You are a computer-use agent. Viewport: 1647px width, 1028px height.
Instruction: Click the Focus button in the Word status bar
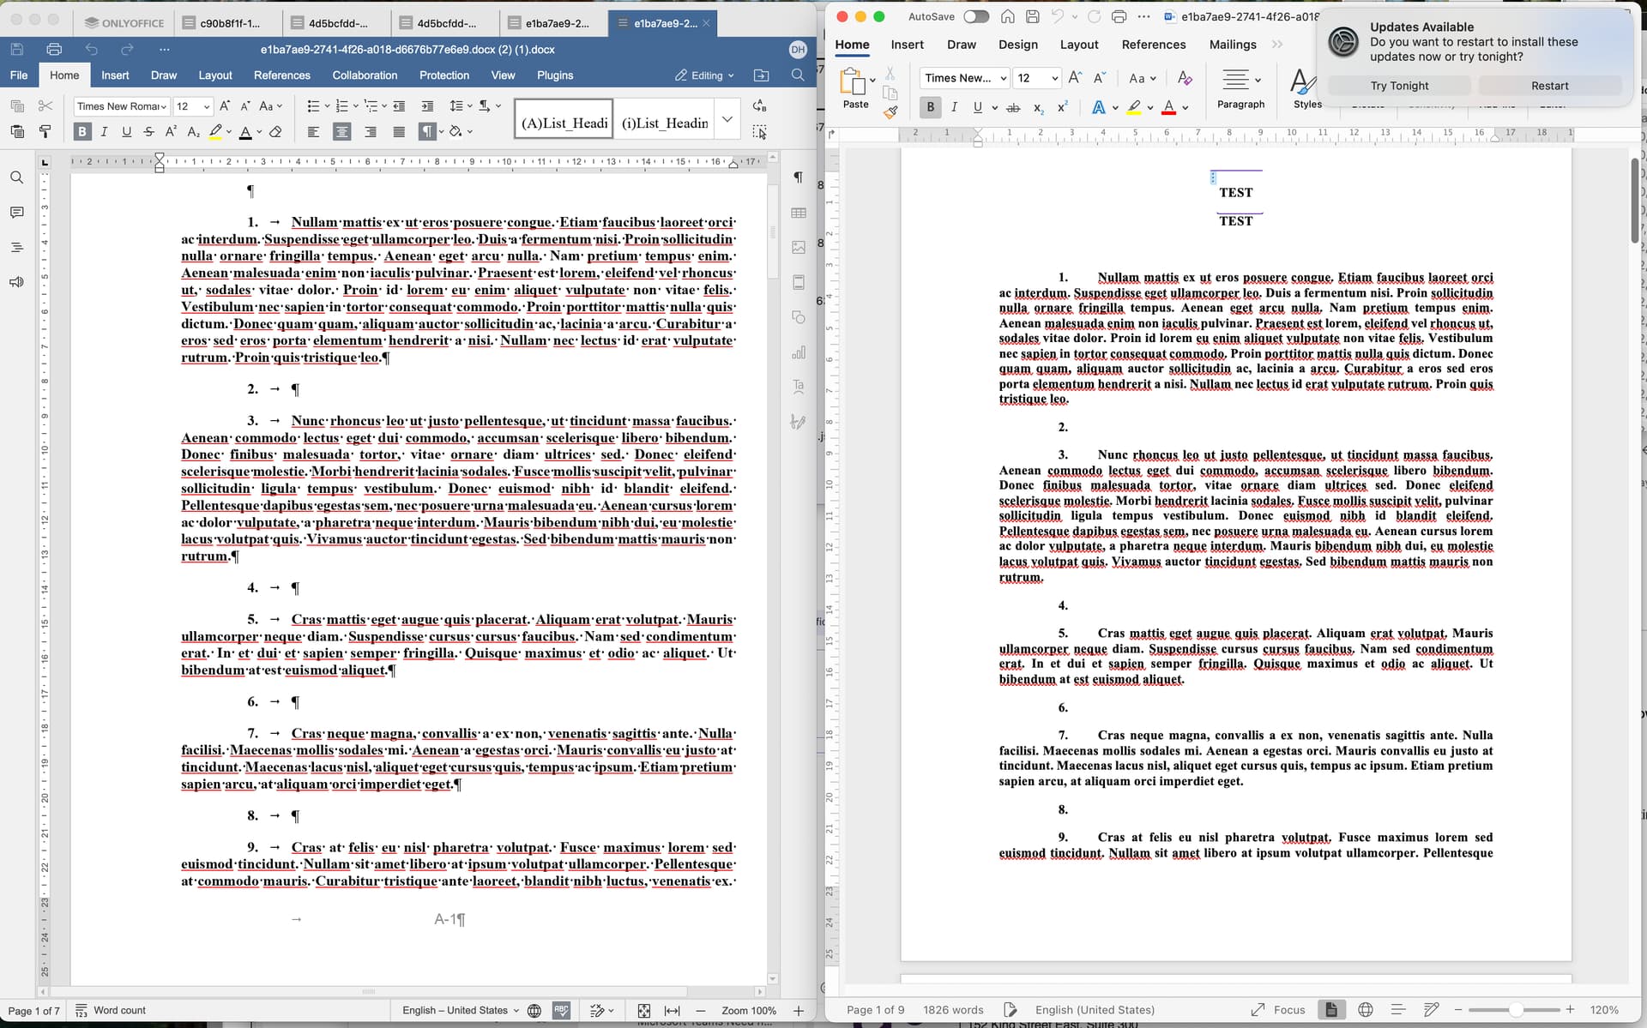tap(1278, 1010)
